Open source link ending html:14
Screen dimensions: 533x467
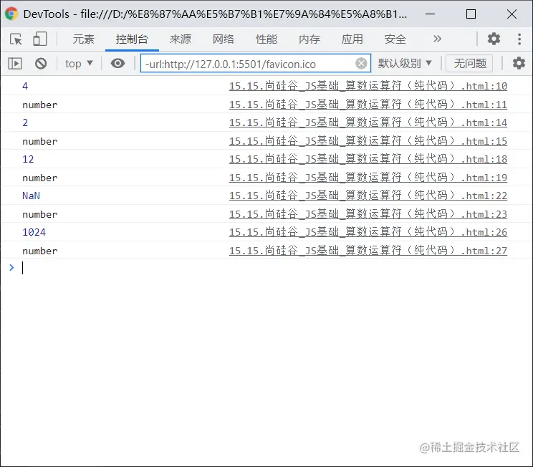point(368,122)
